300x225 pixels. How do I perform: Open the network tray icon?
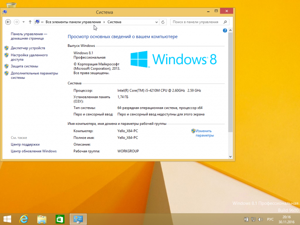coord(253,219)
